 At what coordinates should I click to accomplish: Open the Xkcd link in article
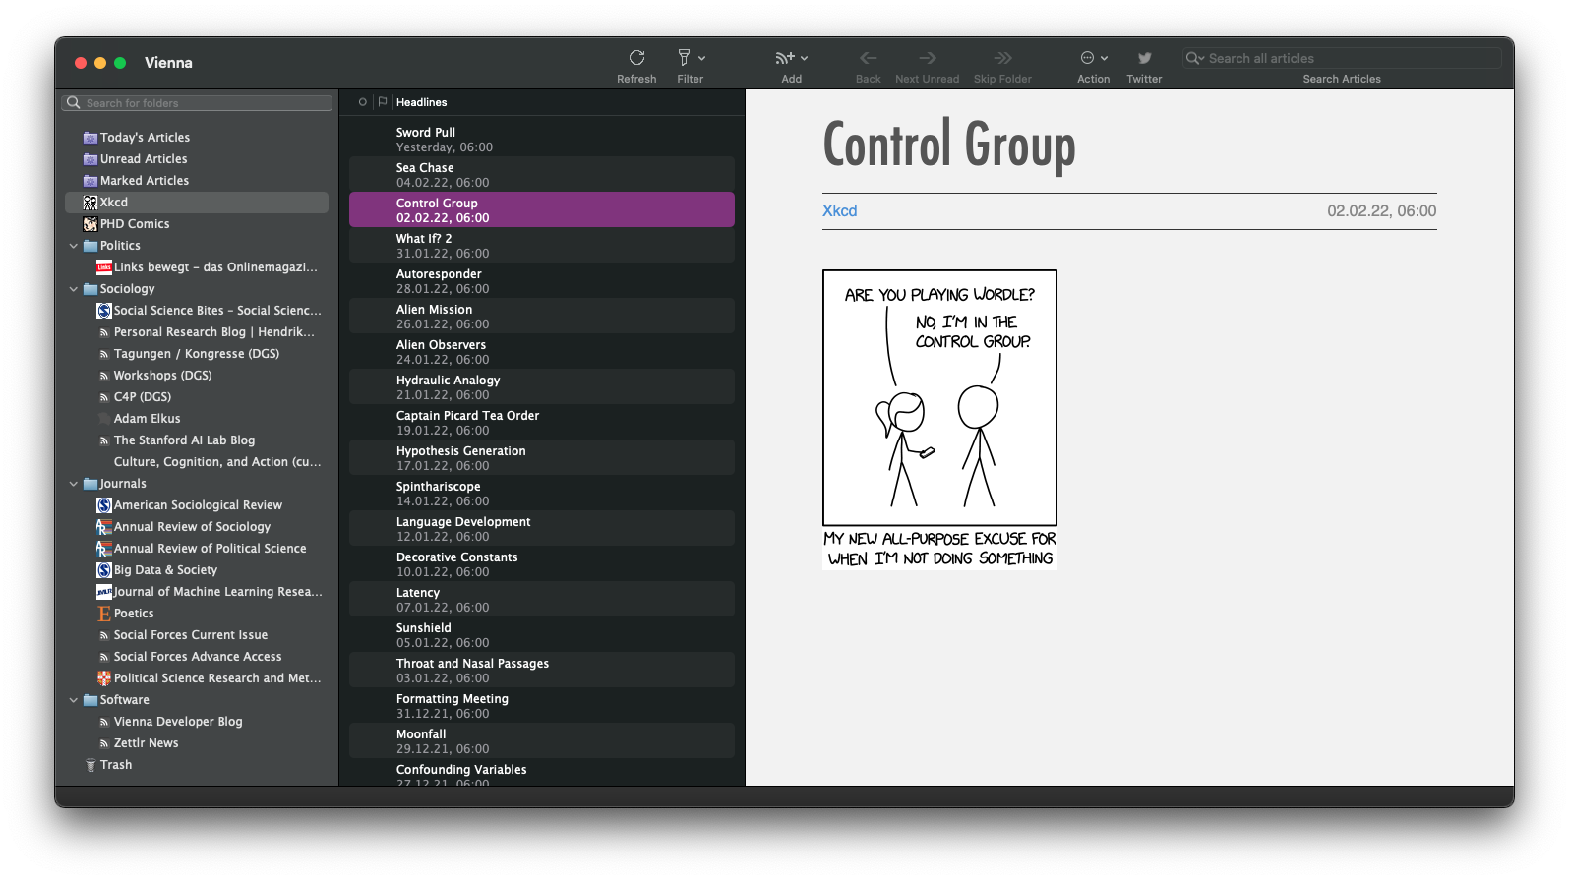tap(839, 211)
